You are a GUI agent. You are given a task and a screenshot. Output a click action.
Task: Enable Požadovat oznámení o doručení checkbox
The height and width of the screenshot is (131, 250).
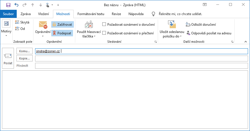click(104, 24)
